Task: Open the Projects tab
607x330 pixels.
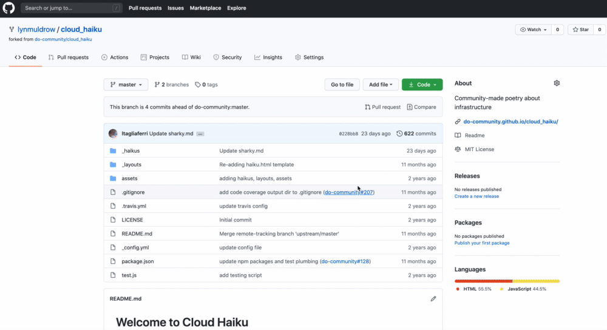Action: [155, 57]
